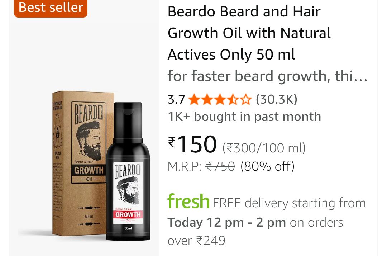Click '1K+ bought in past month' text

[x=244, y=117]
